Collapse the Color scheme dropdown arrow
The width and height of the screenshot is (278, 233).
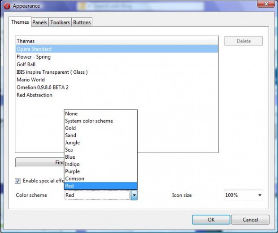134,195
